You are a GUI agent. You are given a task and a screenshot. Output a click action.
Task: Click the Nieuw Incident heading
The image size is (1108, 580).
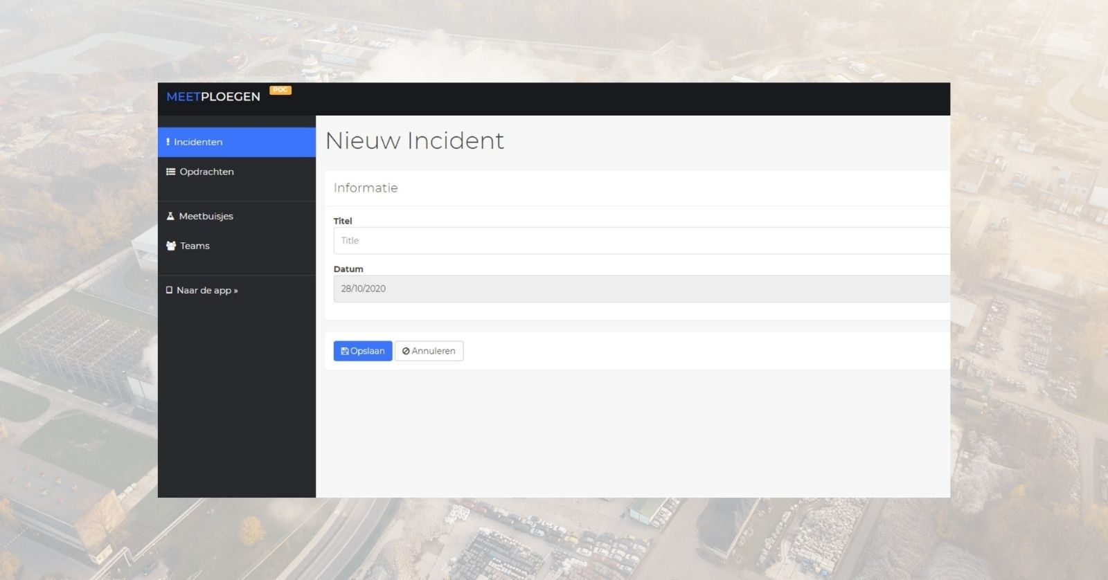pos(415,141)
